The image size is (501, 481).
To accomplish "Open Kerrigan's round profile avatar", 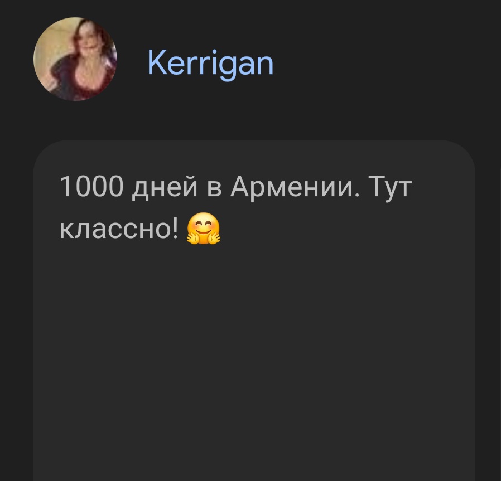I will (75, 59).
